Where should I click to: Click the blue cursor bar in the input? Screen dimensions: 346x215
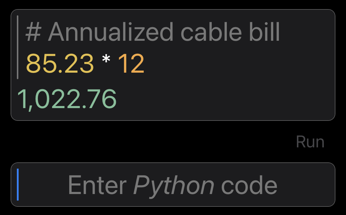[18, 185]
